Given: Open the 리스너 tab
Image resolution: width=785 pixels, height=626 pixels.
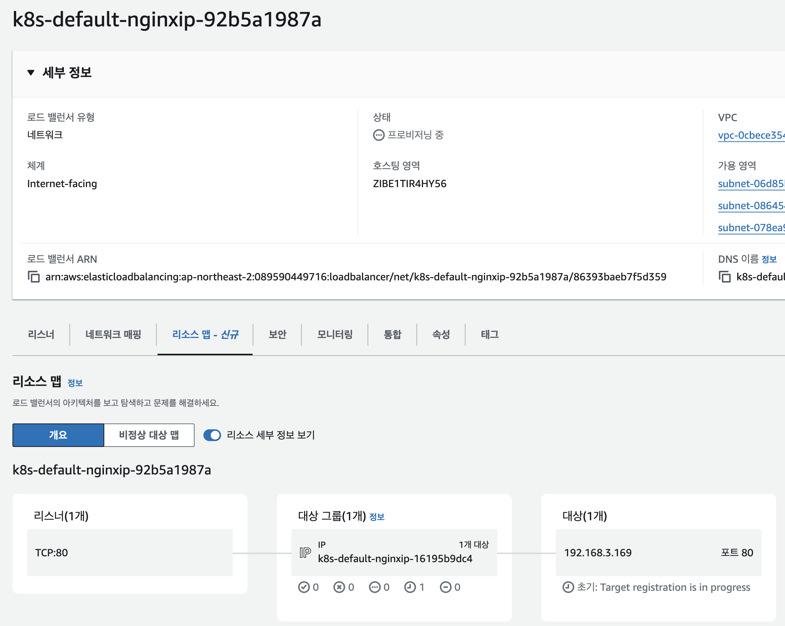Looking at the screenshot, I should tap(41, 334).
